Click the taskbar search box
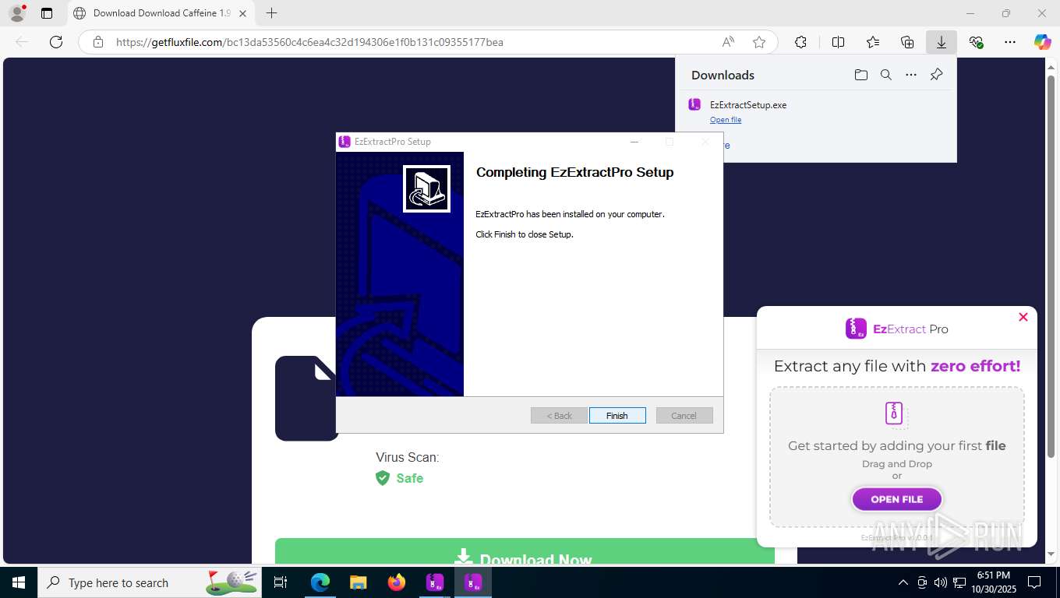 point(150,582)
